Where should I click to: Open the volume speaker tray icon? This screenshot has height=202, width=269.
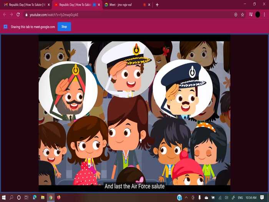[x=226, y=197]
